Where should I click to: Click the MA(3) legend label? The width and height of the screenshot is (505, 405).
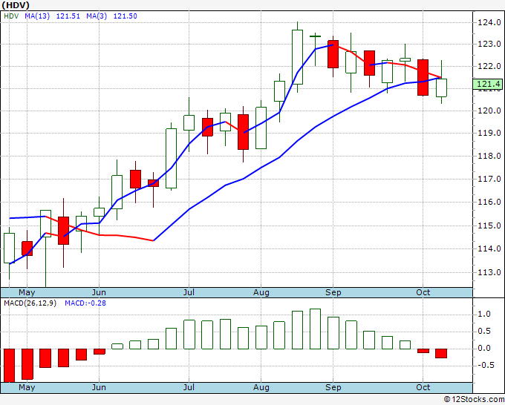(x=97, y=16)
